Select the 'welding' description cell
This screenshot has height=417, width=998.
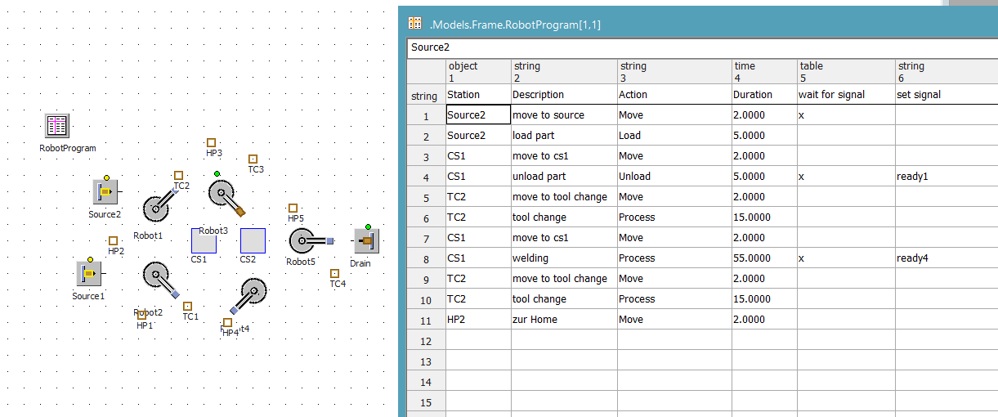(x=563, y=258)
